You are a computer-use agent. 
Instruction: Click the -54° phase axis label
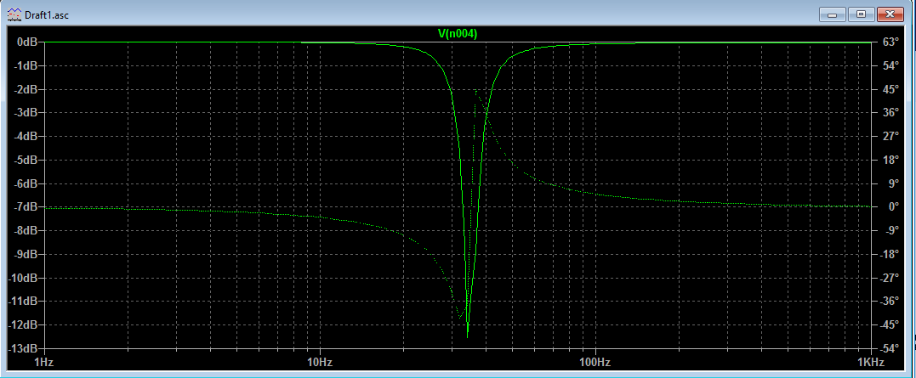coord(890,348)
